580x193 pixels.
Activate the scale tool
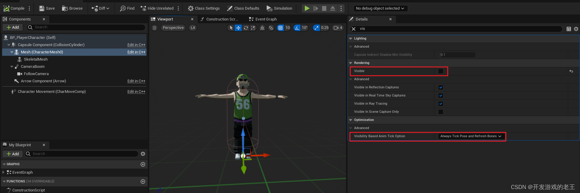click(253, 28)
